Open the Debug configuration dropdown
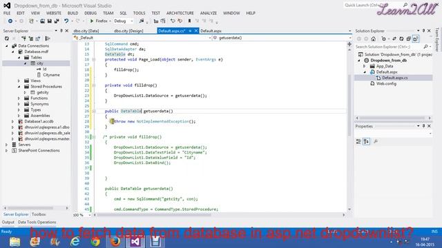The image size is (442, 248). pos(124,21)
